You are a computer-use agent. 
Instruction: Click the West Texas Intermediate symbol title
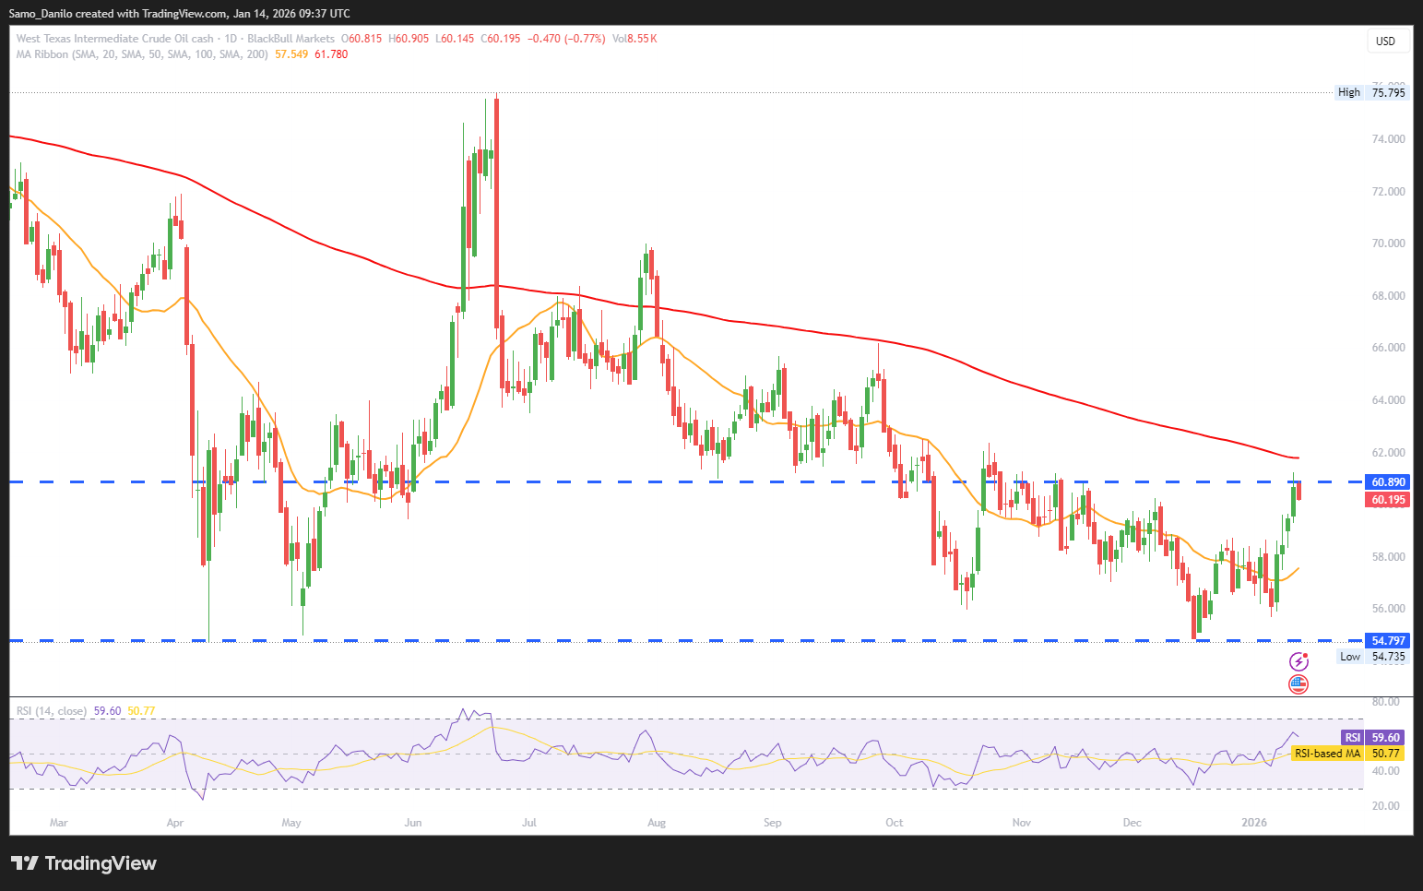114,39
